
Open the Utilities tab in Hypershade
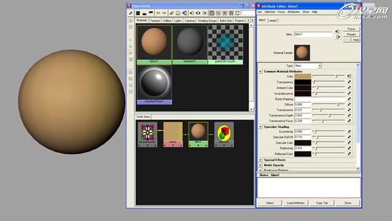(167, 20)
